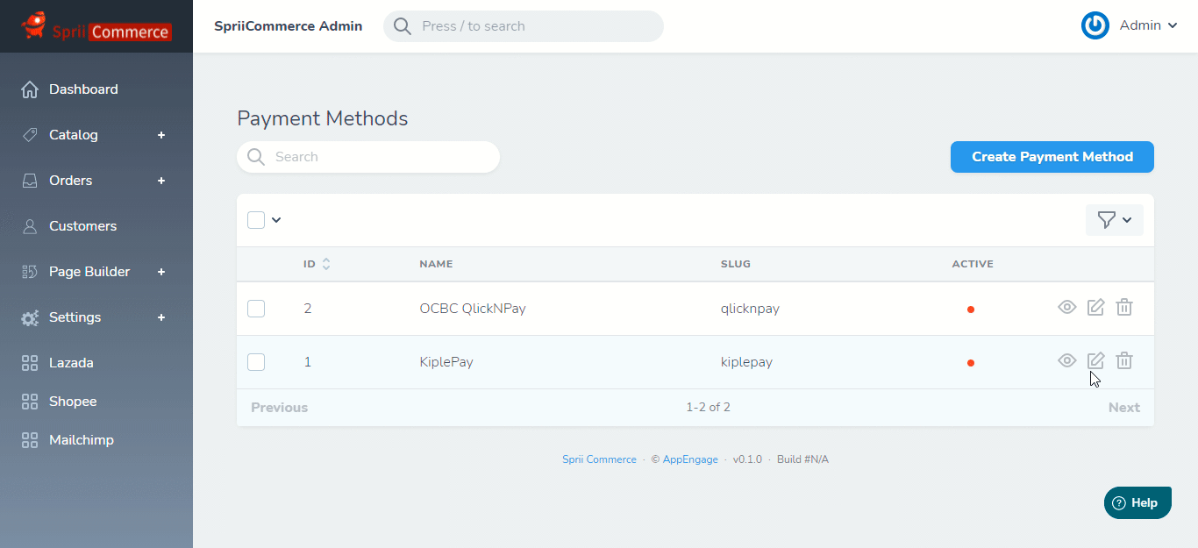Click the Help button

(1137, 503)
